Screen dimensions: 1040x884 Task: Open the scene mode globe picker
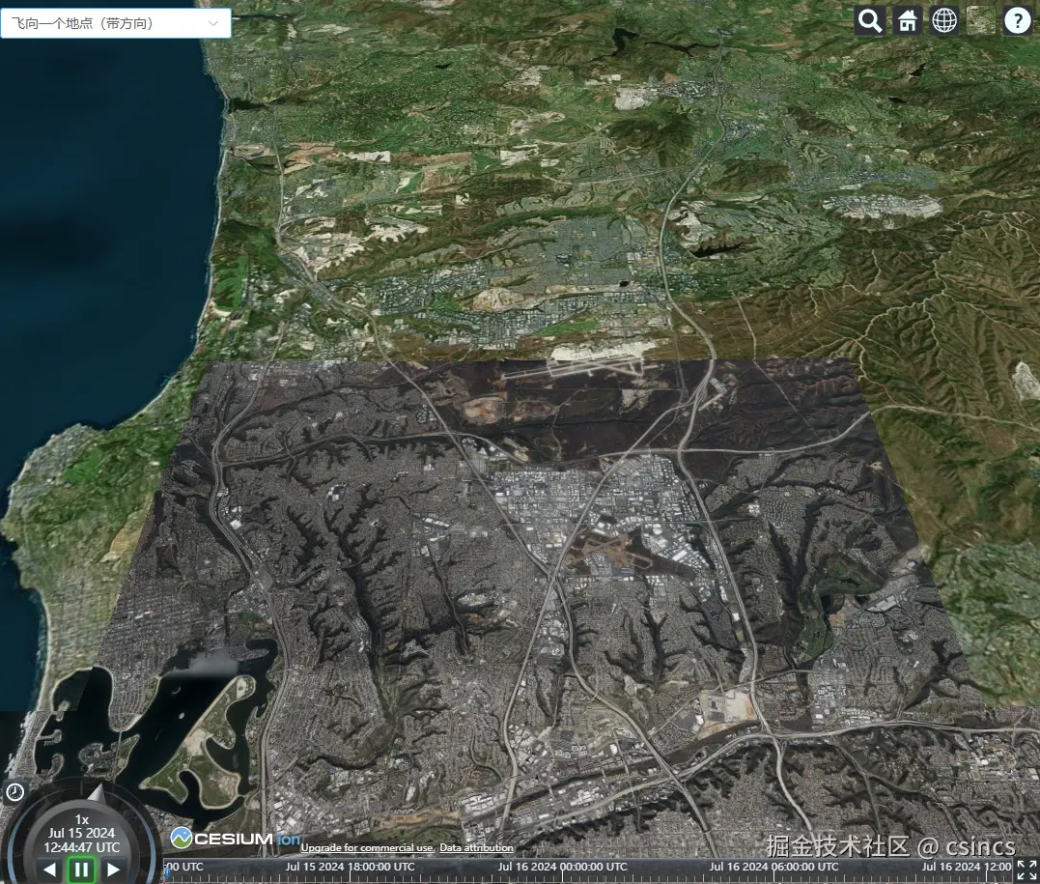944,20
